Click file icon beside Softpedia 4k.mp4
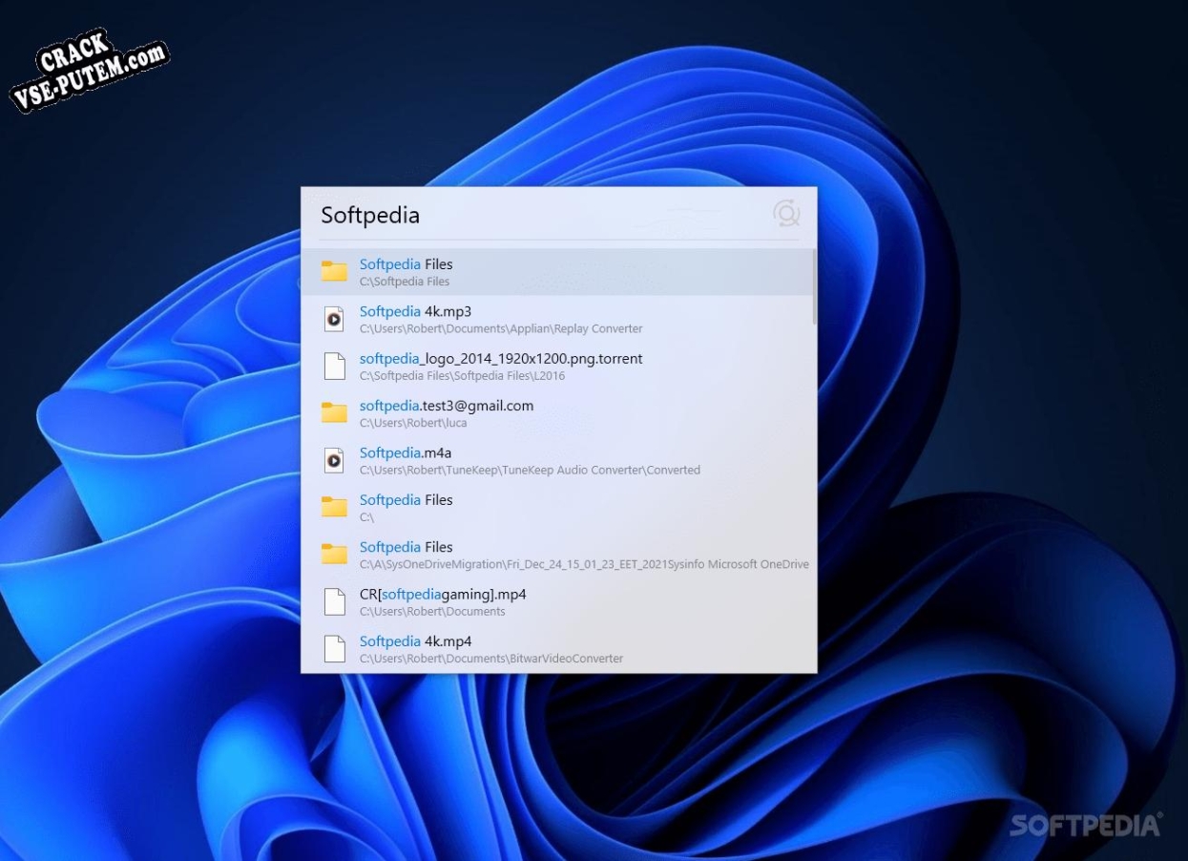Screen dimensions: 1188x861 click(334, 649)
